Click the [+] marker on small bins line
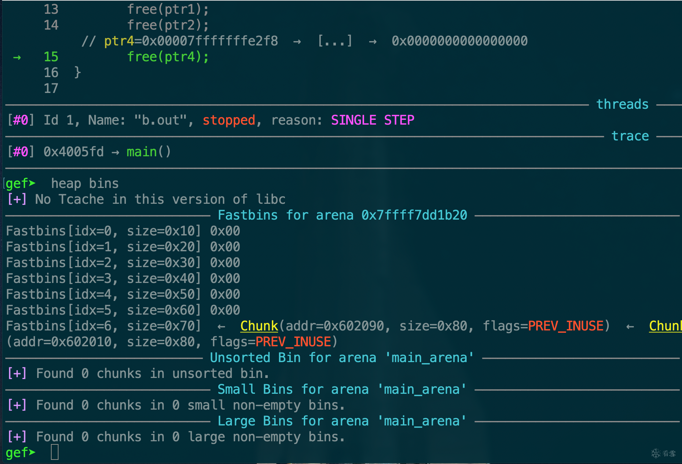This screenshot has width=682, height=464. [17, 405]
